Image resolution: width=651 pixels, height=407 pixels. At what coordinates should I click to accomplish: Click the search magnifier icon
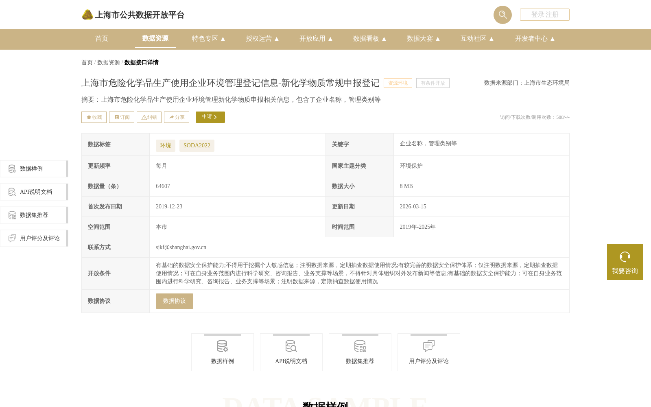pos(502,15)
